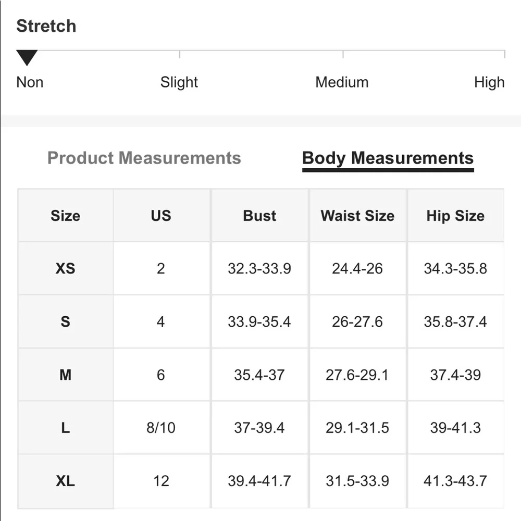Screen dimensions: 521x521
Task: Click the 8/10 US size cell
Action: pos(161,428)
